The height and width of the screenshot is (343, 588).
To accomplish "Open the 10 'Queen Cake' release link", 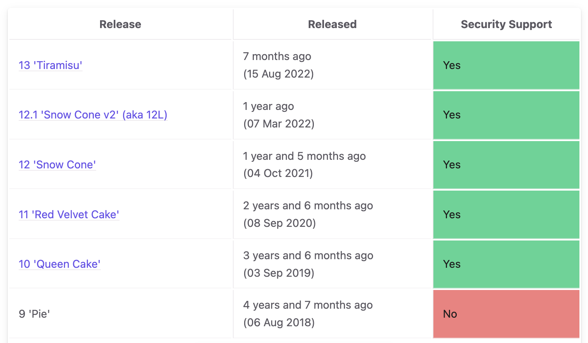I will [x=60, y=264].
